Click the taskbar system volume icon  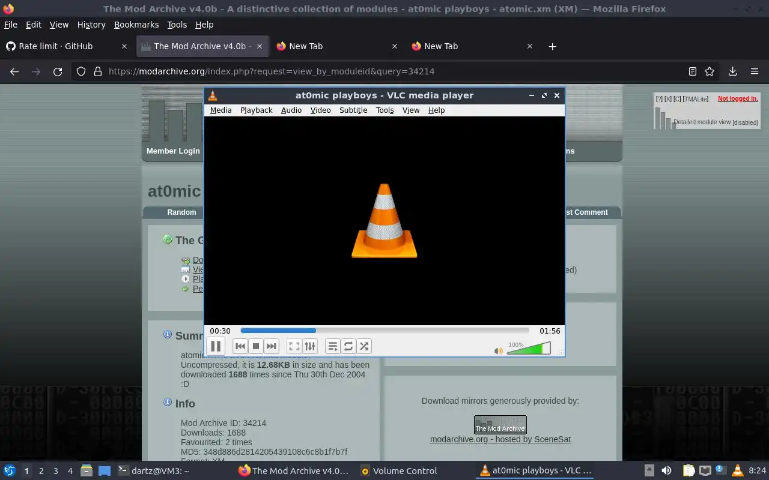[x=666, y=471]
